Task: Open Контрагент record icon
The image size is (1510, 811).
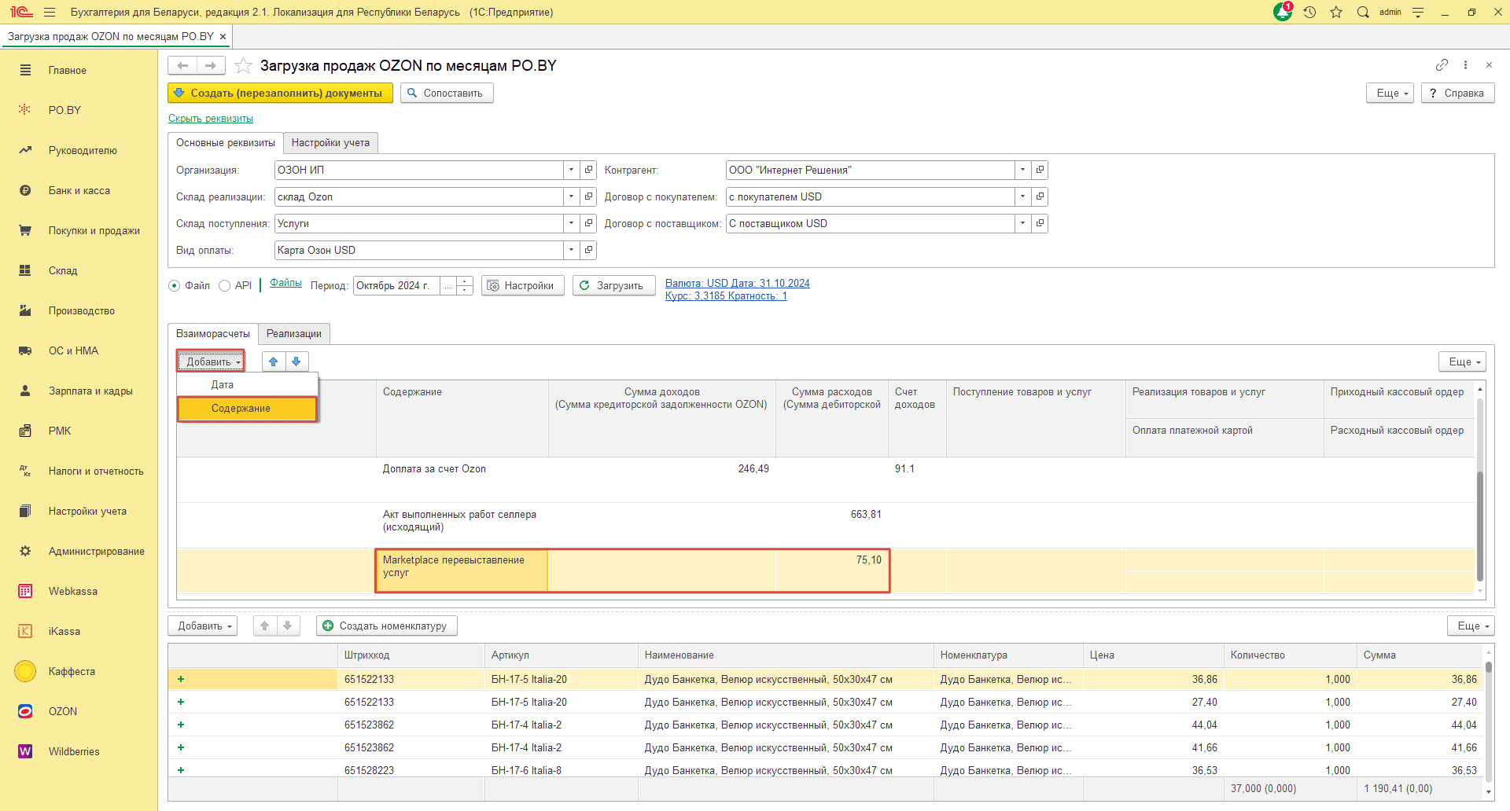Action: (1040, 170)
